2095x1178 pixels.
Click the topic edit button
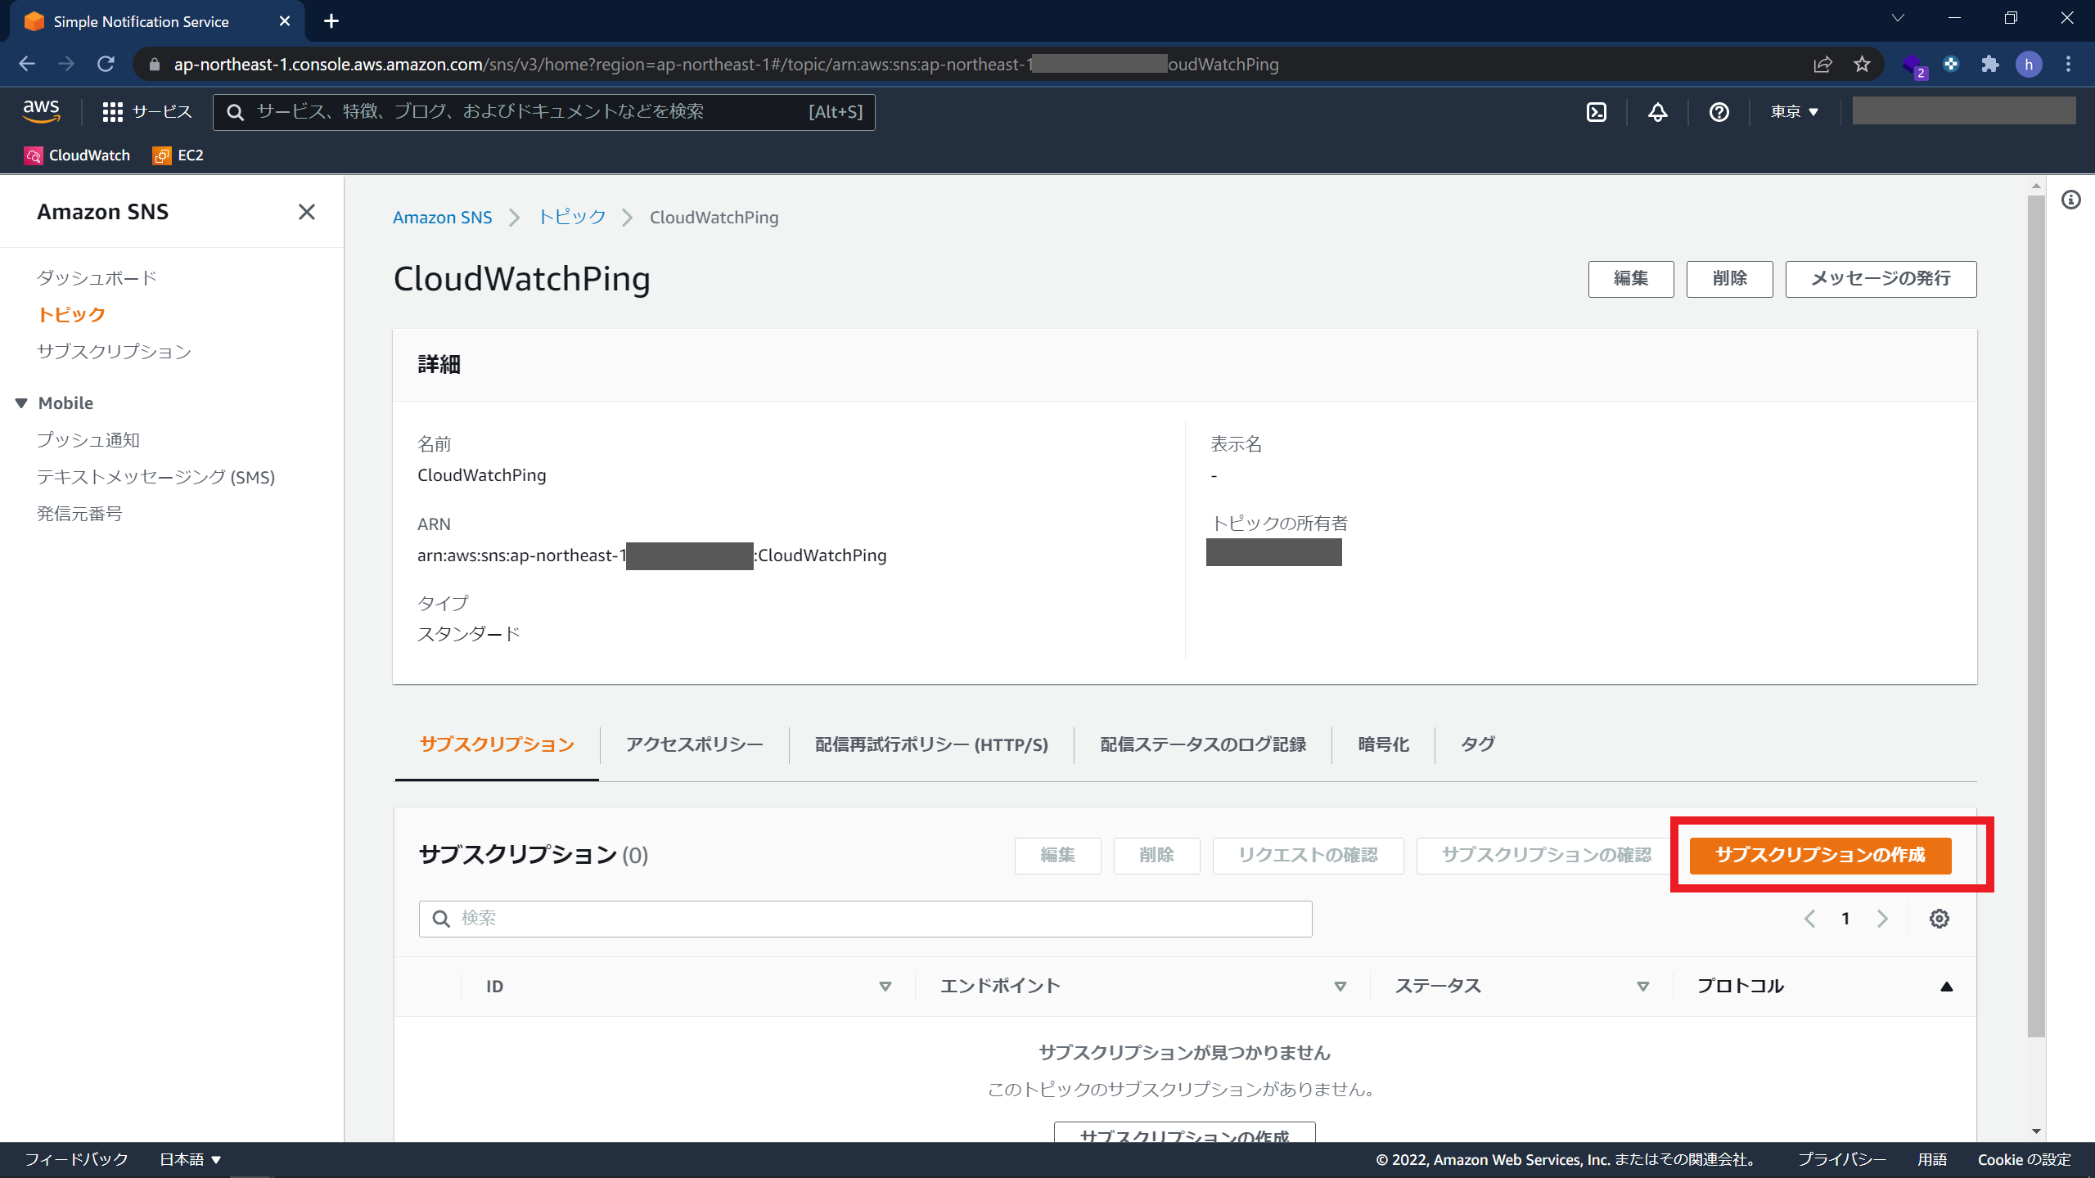(x=1631, y=279)
